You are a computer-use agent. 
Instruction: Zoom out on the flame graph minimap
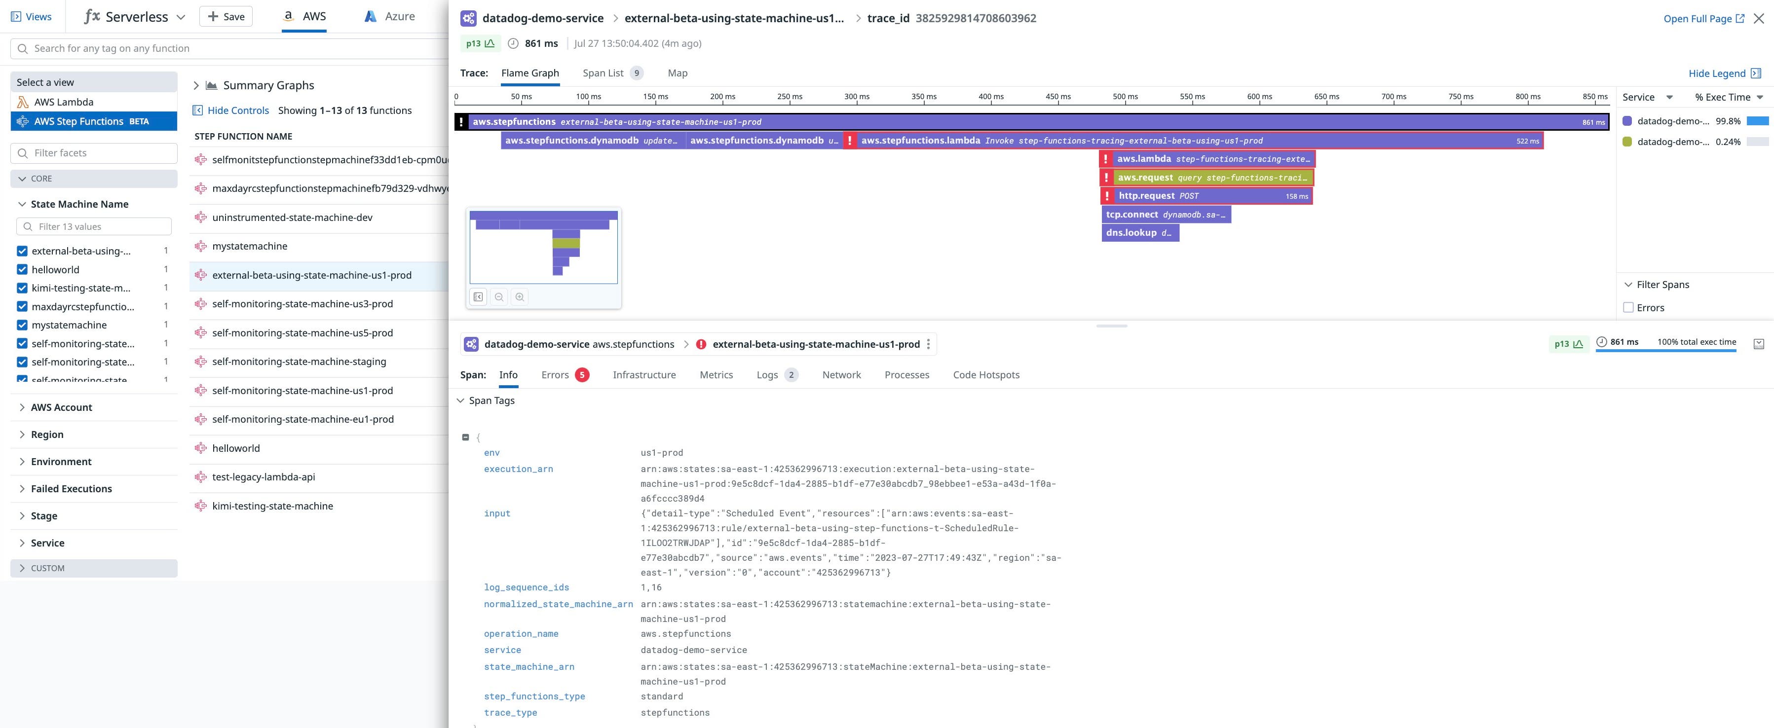(499, 296)
